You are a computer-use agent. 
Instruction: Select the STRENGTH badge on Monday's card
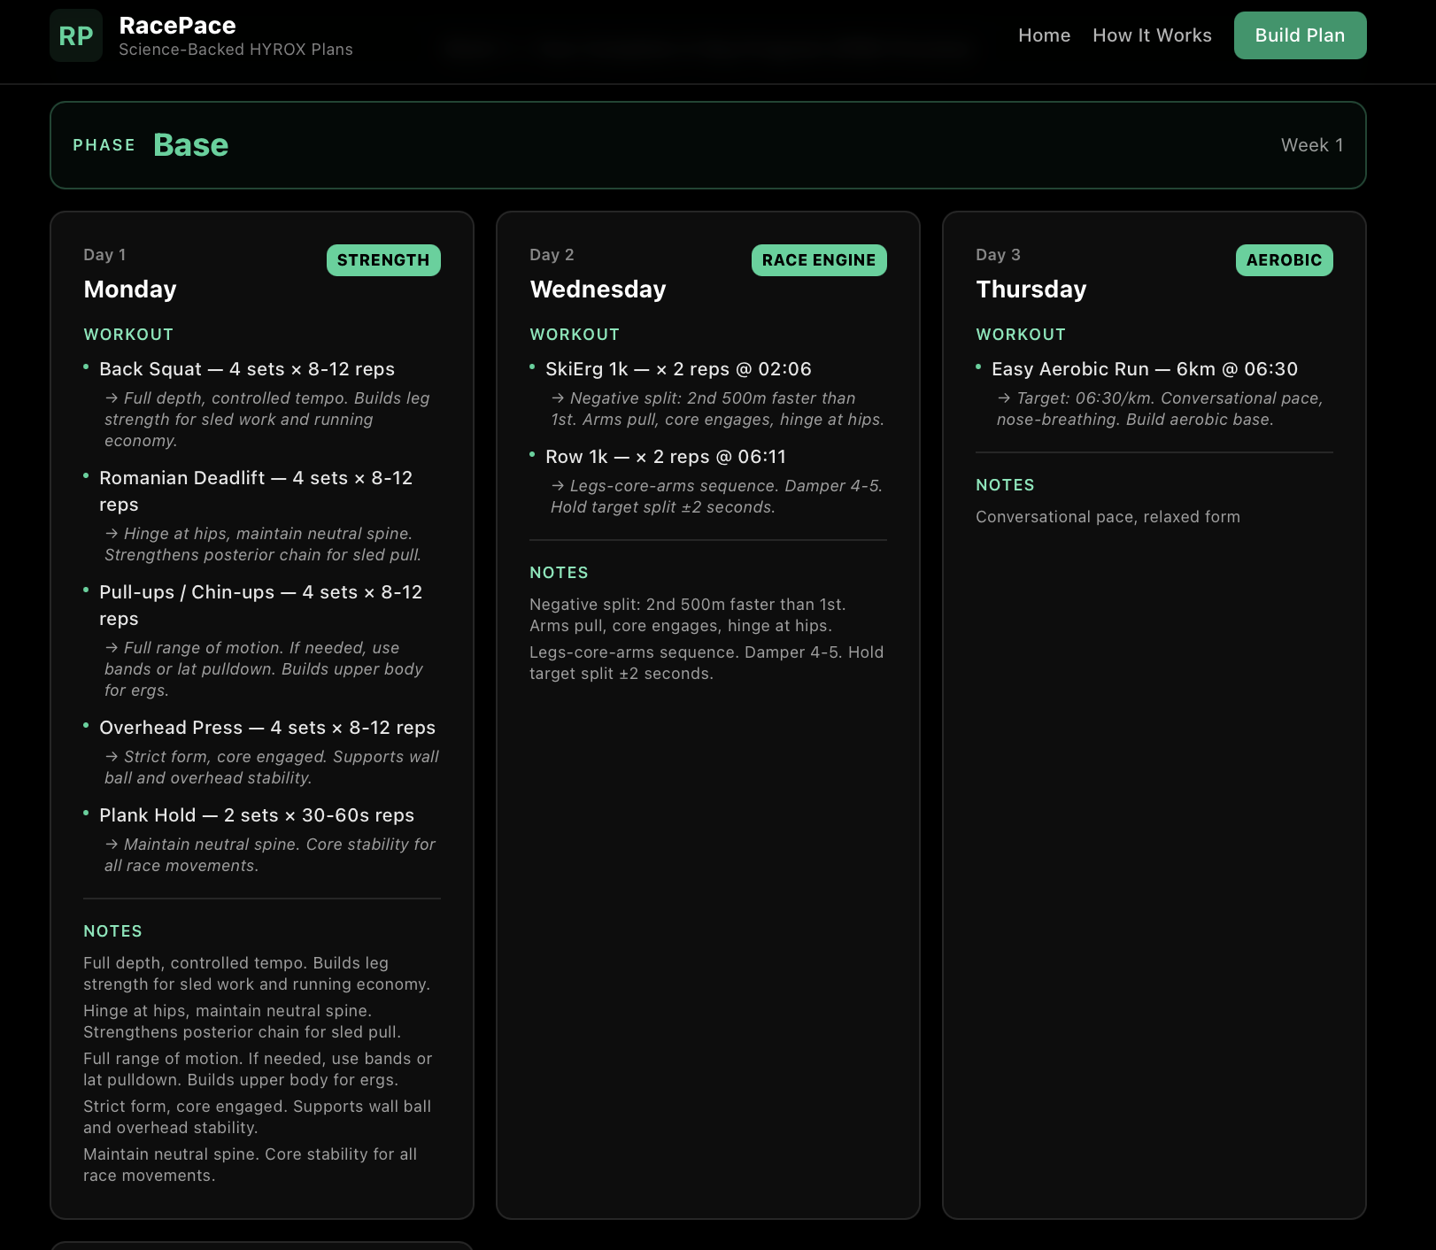tap(382, 259)
